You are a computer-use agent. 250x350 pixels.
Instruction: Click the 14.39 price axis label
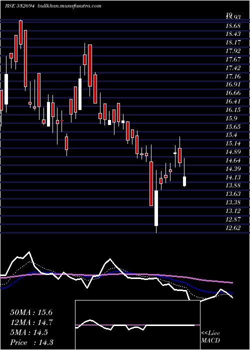click(x=233, y=169)
